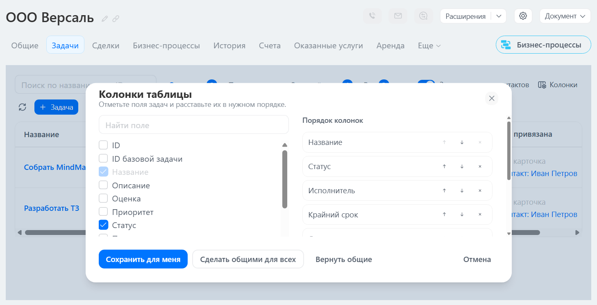Open the Оказанные услуги tab

point(329,46)
